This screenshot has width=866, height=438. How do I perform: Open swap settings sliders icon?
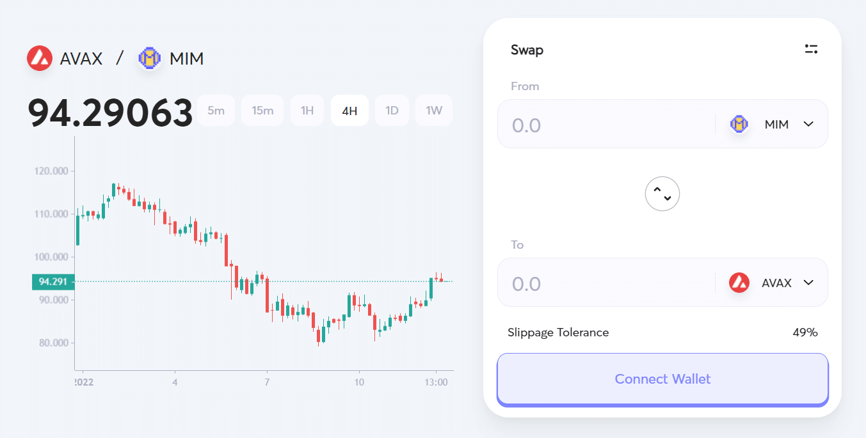click(x=811, y=49)
